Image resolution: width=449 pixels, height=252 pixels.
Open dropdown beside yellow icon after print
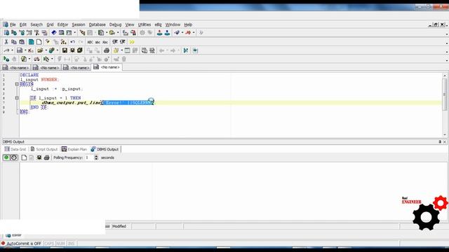[x=121, y=50]
